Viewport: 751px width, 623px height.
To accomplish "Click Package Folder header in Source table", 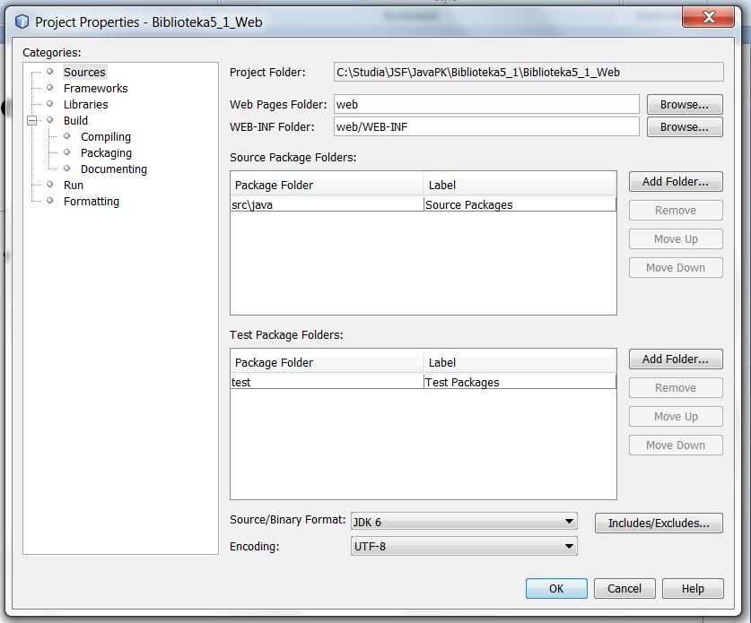I will (327, 186).
